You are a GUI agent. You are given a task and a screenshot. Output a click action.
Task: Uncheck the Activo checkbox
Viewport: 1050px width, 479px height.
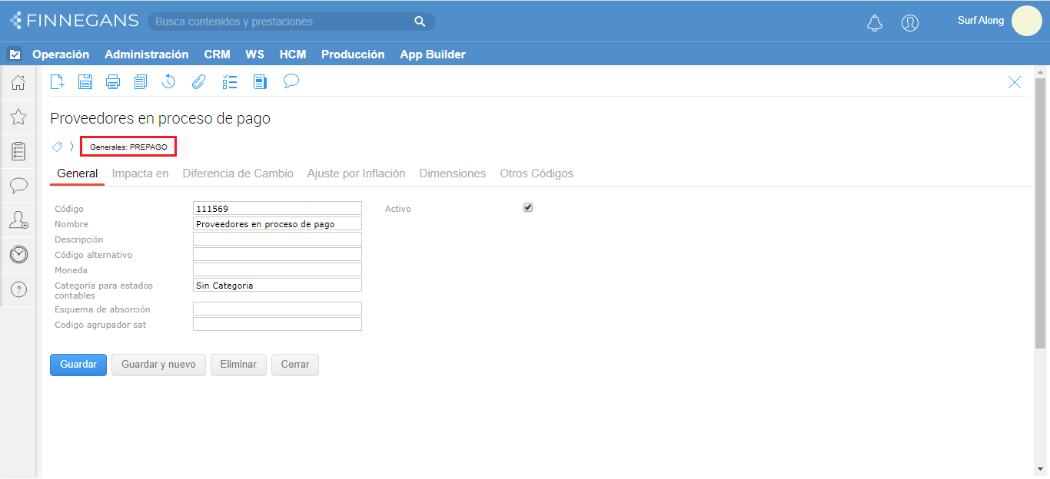coord(528,207)
